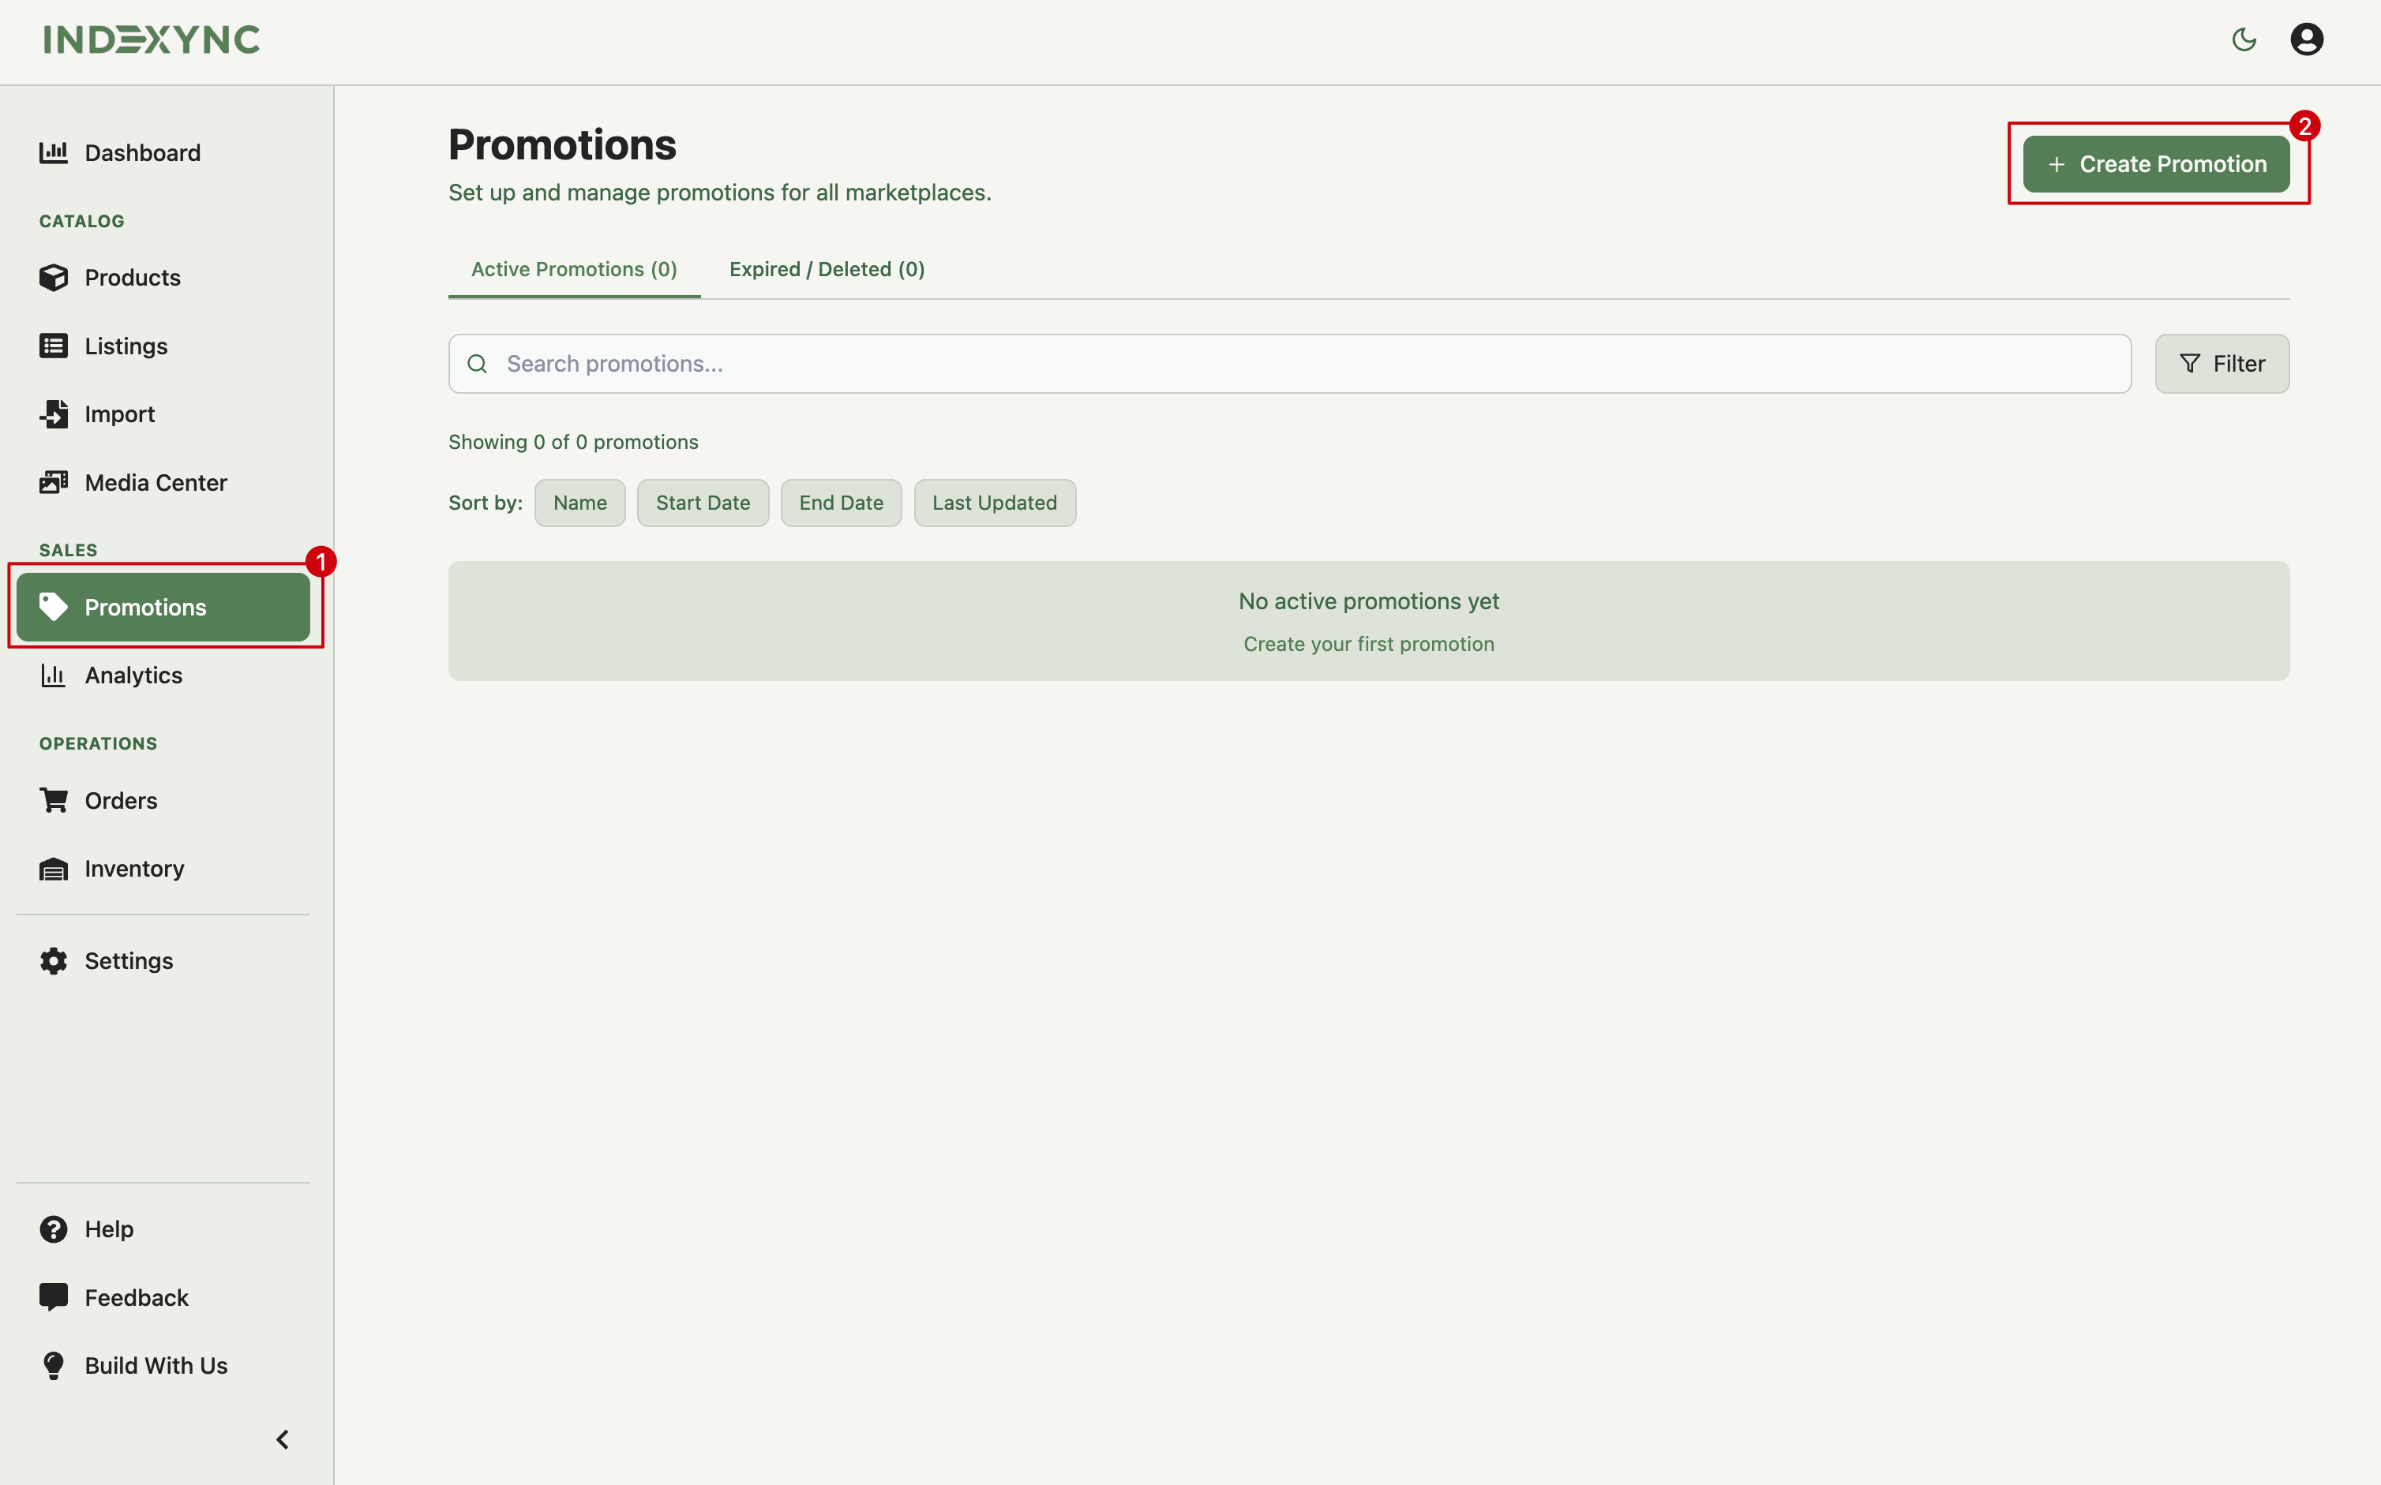This screenshot has height=1485, width=2381.
Task: Click the Build With Us lightbulb icon
Action: [53, 1366]
